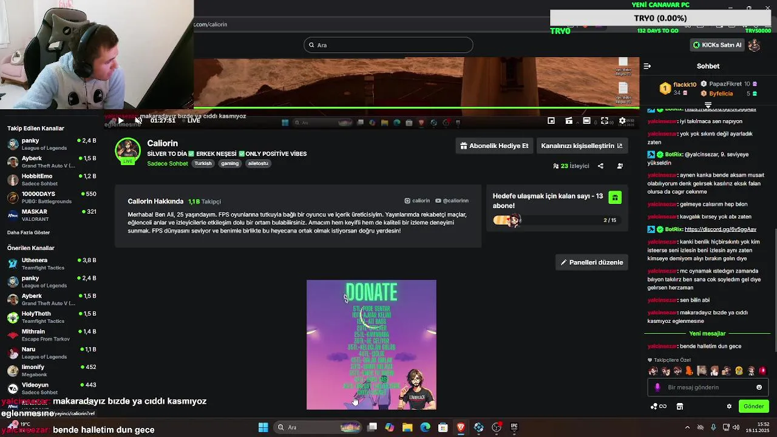The height and width of the screenshot is (437, 777).
Task: Open the shop icon below chat
Action: [x=680, y=406]
